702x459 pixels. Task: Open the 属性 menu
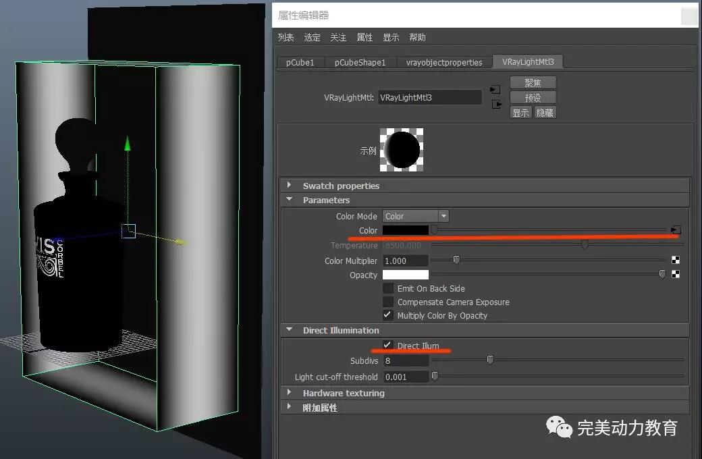click(364, 37)
